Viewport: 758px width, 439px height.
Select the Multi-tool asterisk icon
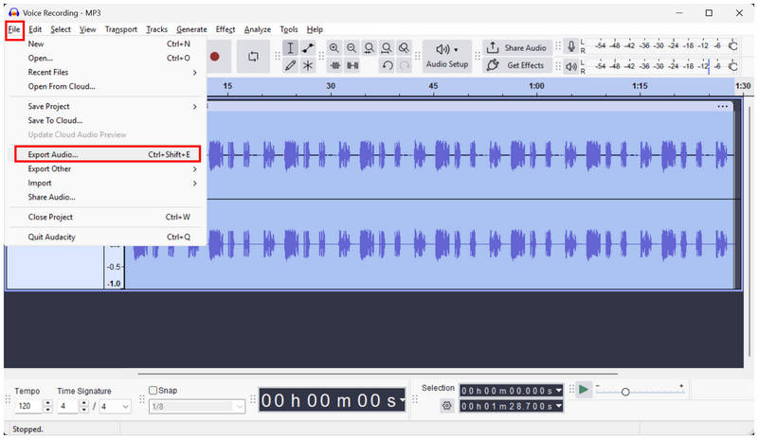pos(308,65)
